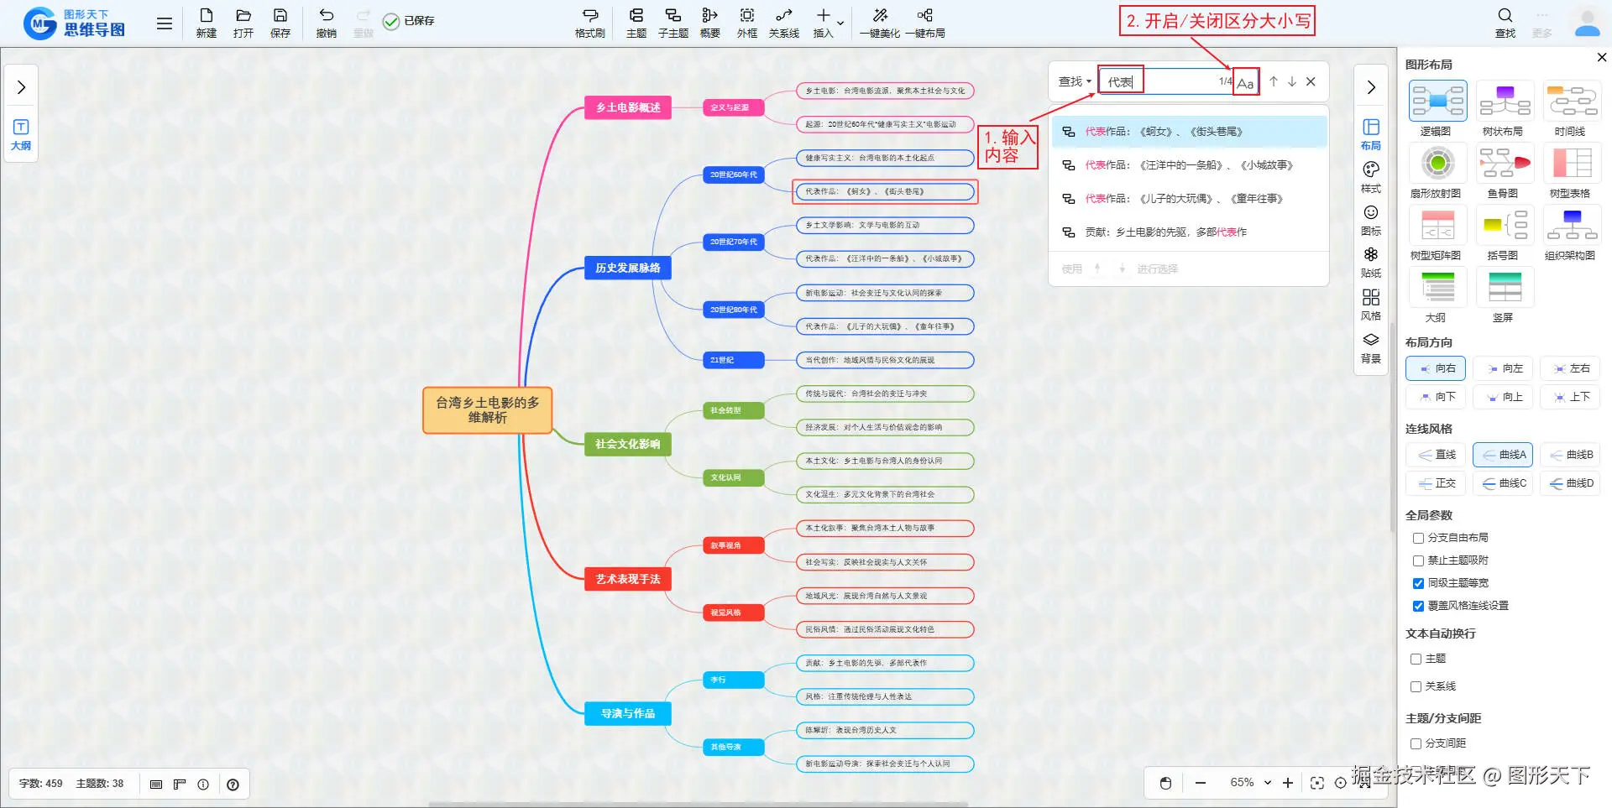1612x808 pixels.
Task: Apply 一键美化 one-click beautify
Action: tap(880, 23)
